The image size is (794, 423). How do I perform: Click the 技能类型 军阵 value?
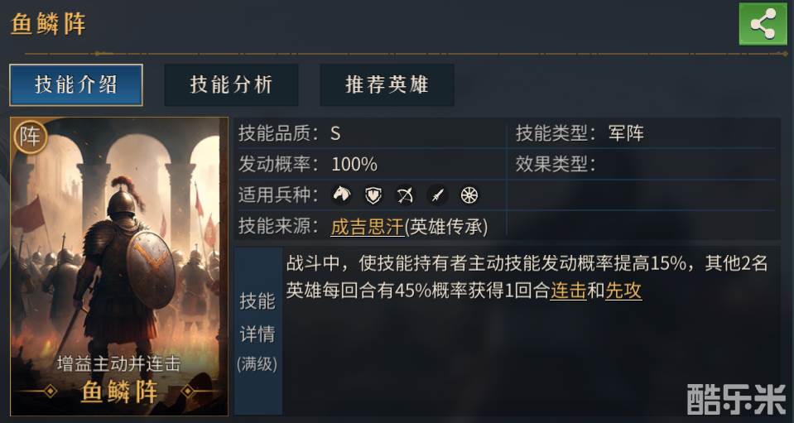click(x=625, y=133)
